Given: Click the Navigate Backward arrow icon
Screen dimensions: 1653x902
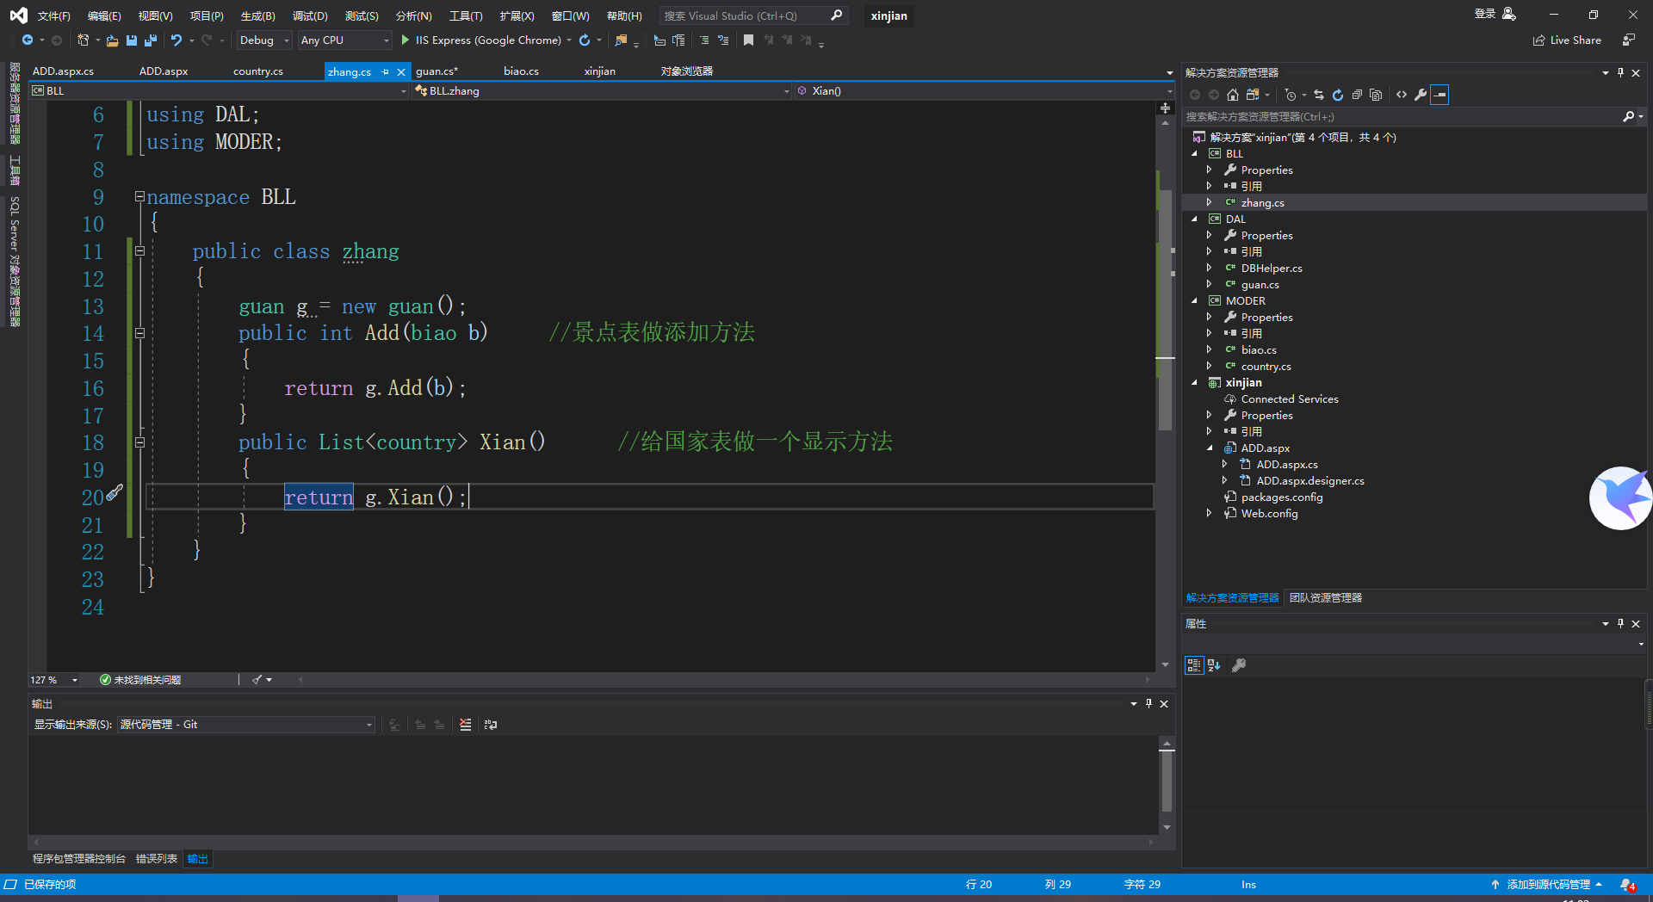Looking at the screenshot, I should click(28, 40).
